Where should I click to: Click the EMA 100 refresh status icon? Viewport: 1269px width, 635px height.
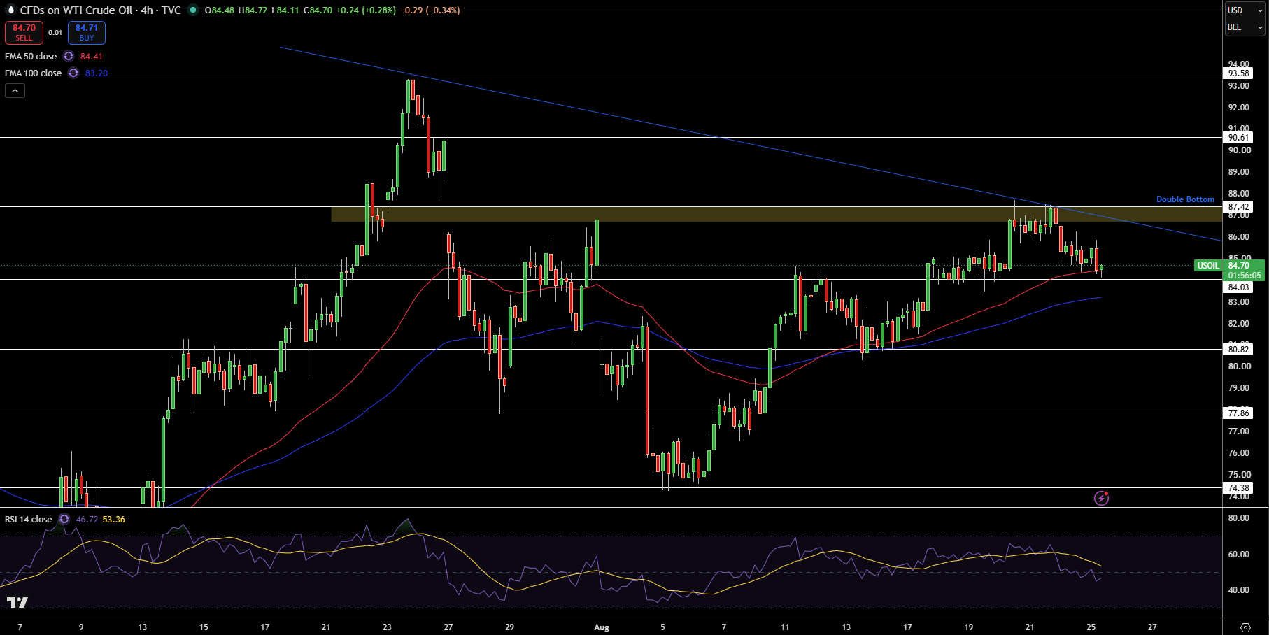[73, 73]
